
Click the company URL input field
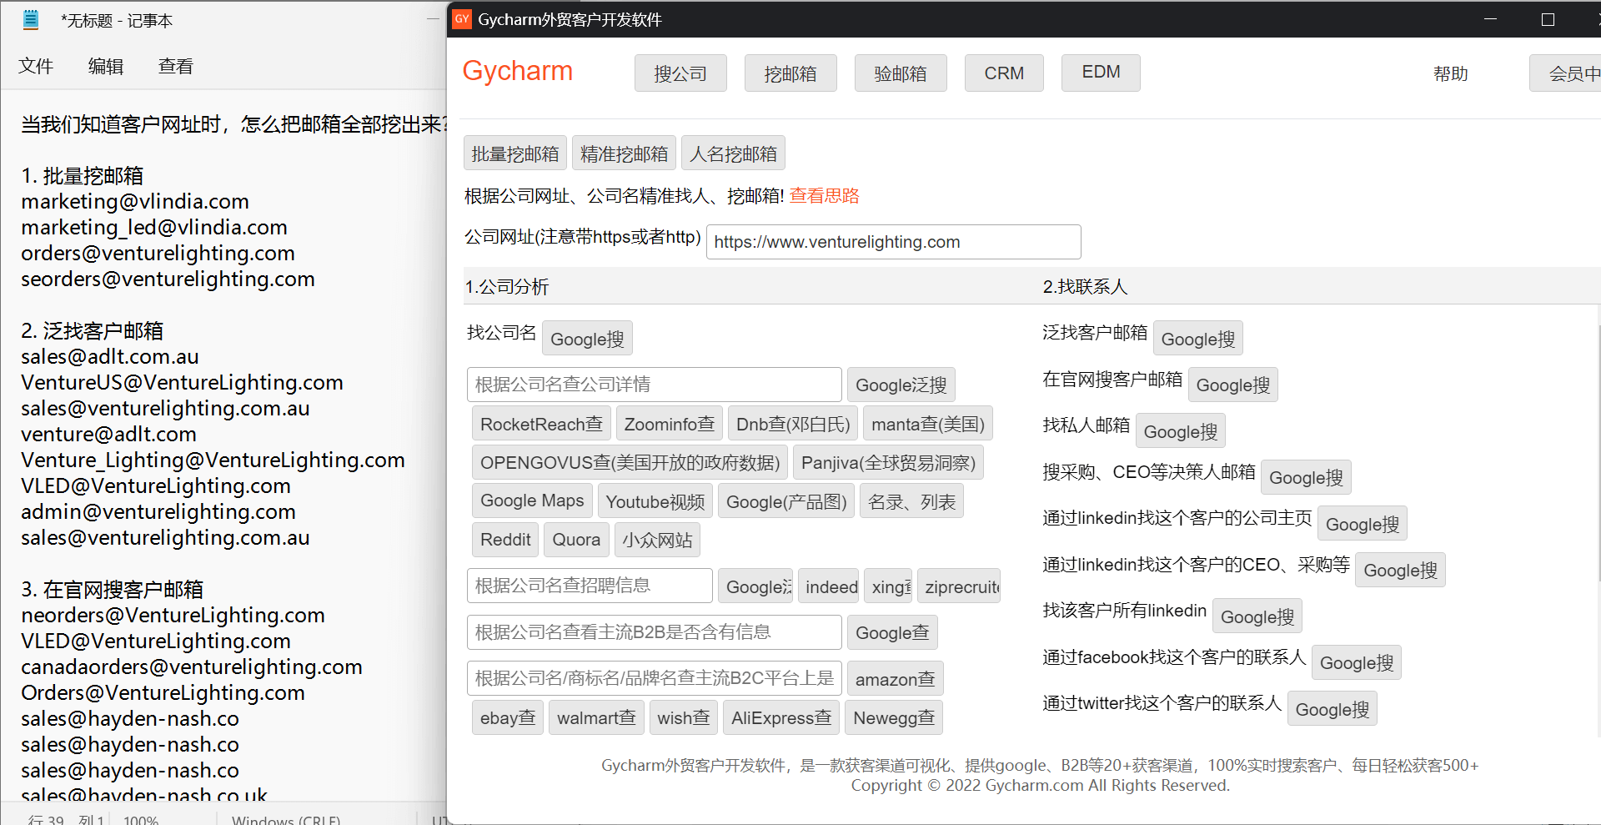(894, 242)
